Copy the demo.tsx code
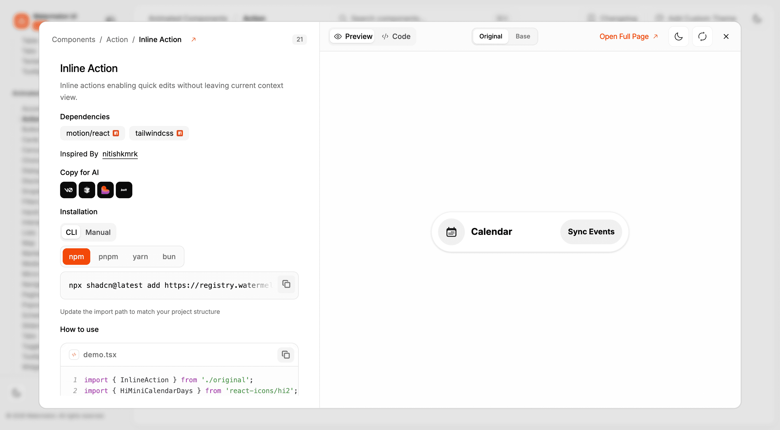Screen dimensions: 780x430 (286, 355)
